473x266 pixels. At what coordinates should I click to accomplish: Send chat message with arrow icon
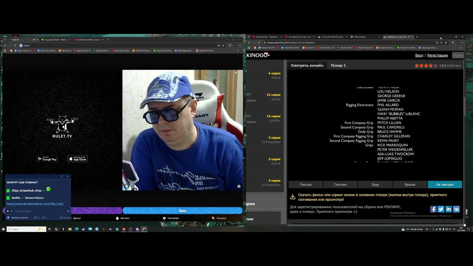click(x=68, y=211)
